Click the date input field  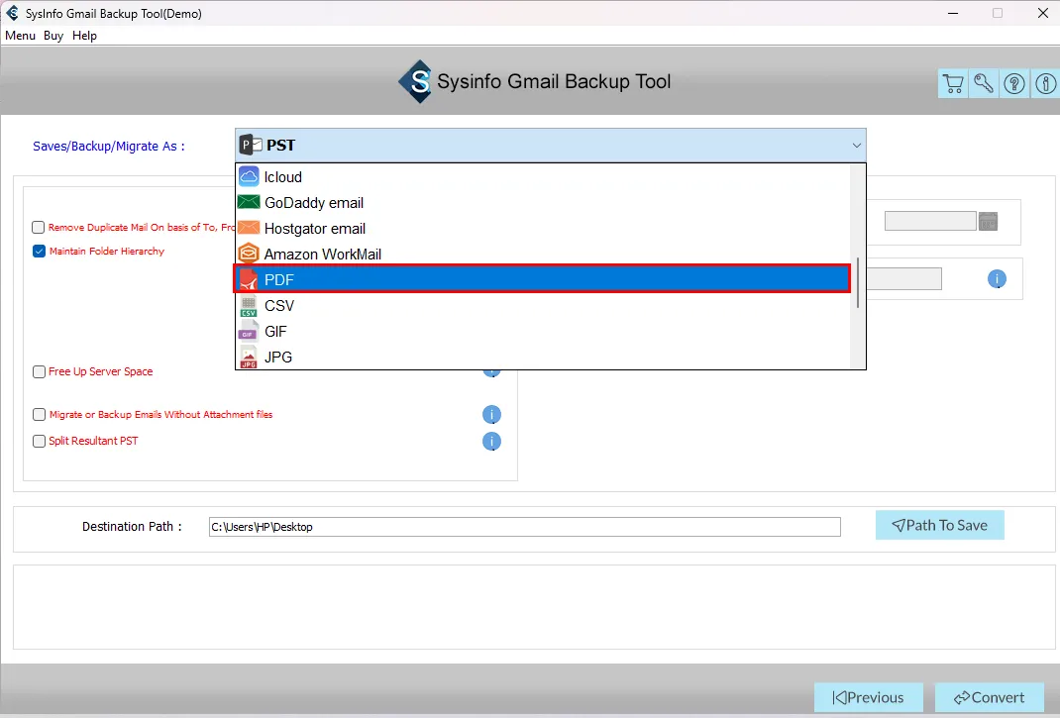coord(930,221)
